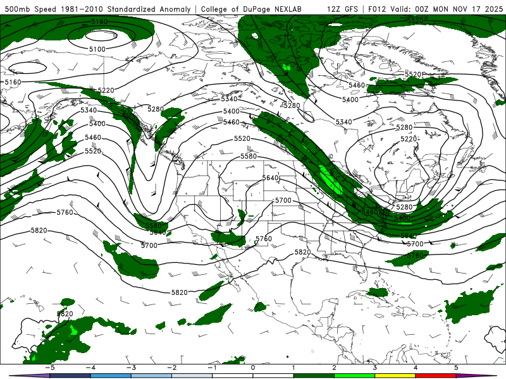Click the '0' colorbar tick label
This screenshot has width=506, height=379.
(253, 368)
